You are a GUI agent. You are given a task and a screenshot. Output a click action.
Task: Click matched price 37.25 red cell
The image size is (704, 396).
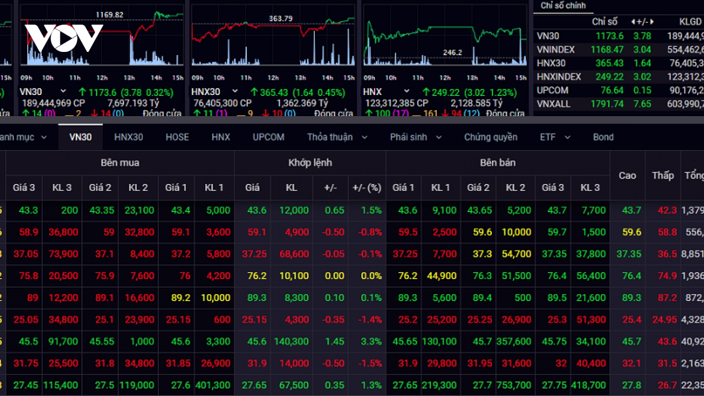point(254,254)
